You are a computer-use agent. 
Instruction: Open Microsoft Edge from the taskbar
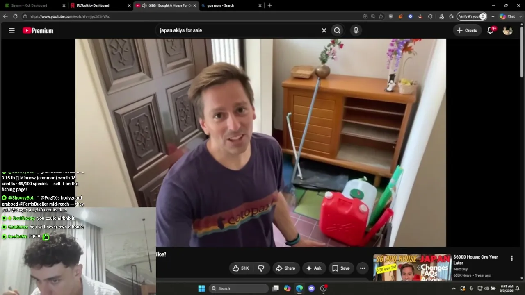(299, 288)
